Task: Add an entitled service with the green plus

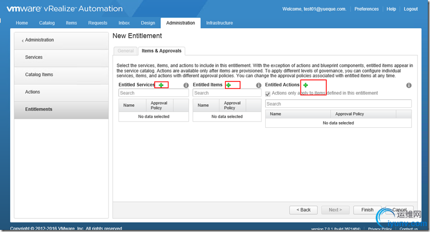Action: click(x=161, y=85)
